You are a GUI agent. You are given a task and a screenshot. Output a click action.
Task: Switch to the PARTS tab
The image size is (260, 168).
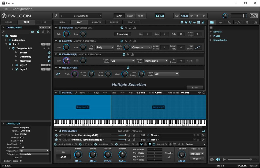[x=9, y=22]
